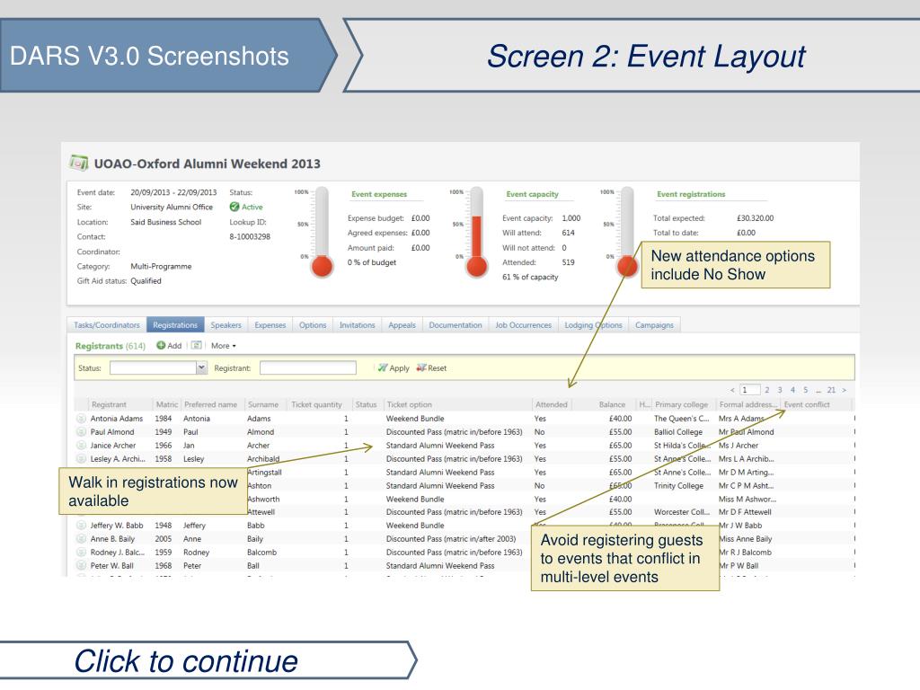
Task: Switch to Tasks/Coordinators tab
Action: point(107,325)
